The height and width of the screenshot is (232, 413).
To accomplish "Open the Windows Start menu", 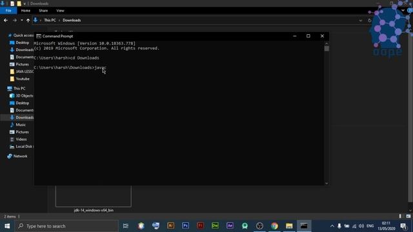I will (7, 226).
